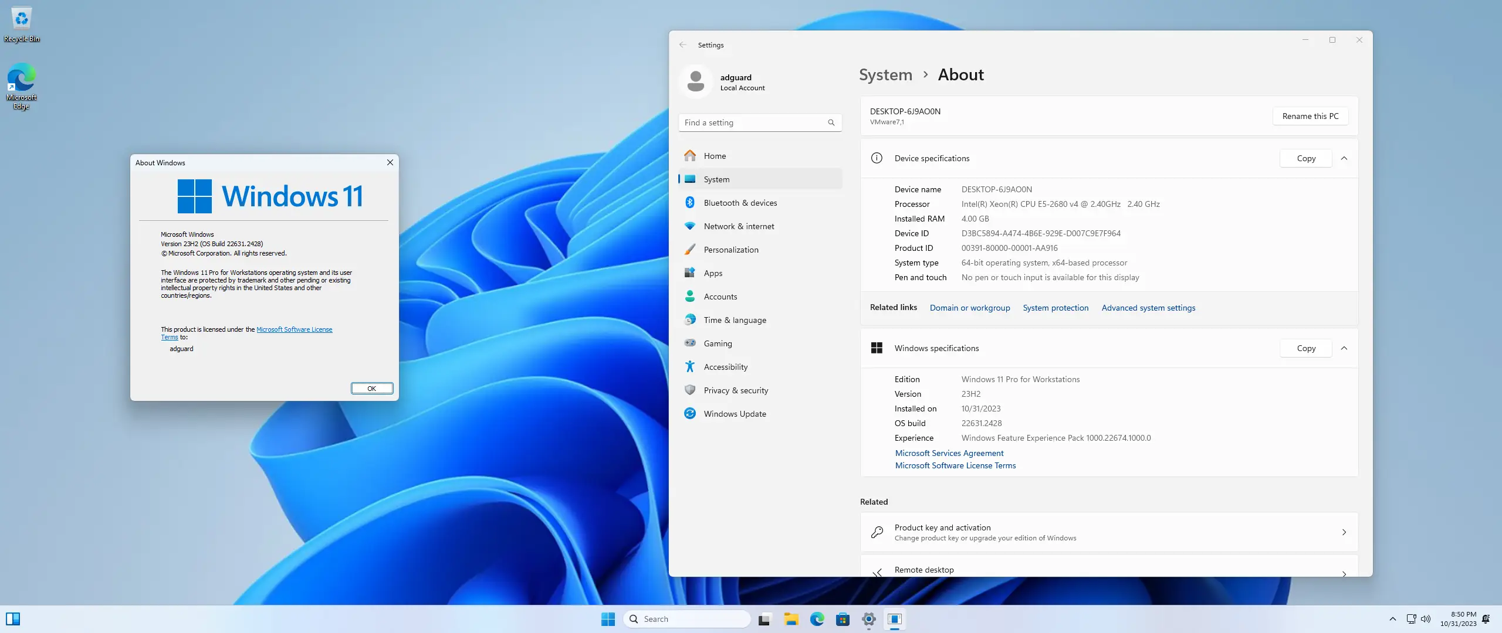Open the Accessibility settings page
1502x633 pixels.
(725, 367)
